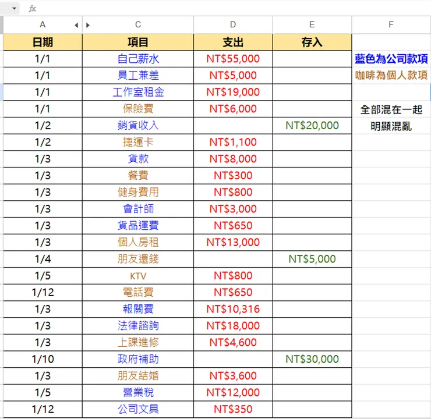The height and width of the screenshot is (419, 431).
Task: Select the 健身費用 cell
Action: pyautogui.click(x=138, y=192)
